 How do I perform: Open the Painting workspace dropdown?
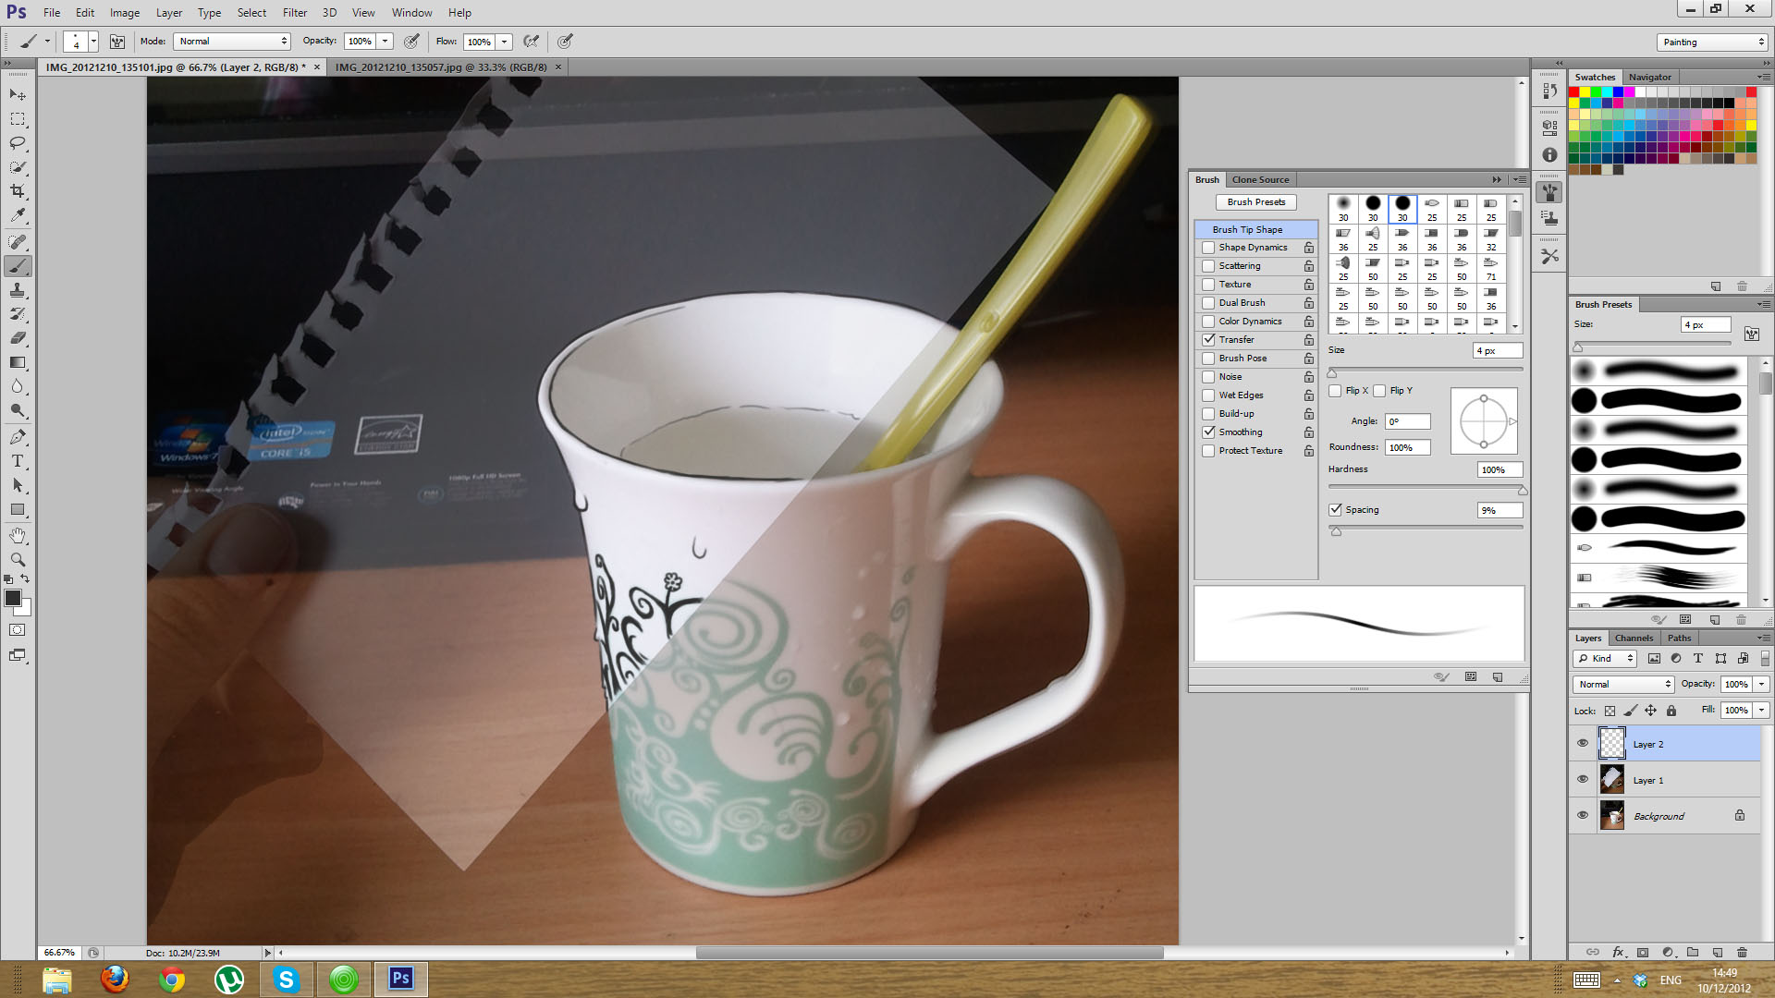pyautogui.click(x=1712, y=42)
